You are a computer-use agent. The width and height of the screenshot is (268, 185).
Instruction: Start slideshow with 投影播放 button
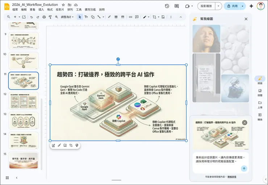click(x=206, y=6)
